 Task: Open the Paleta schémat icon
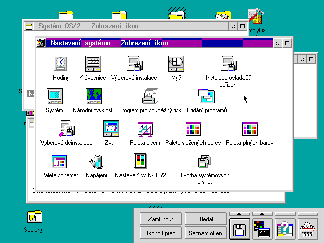pos(59,161)
